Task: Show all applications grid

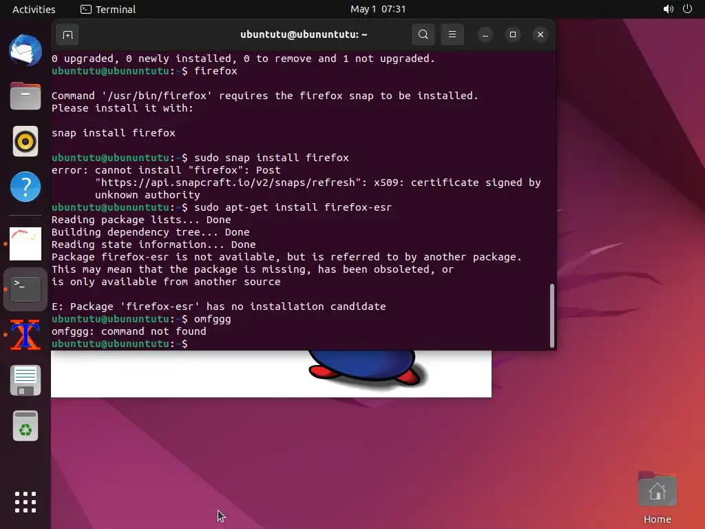Action: pos(25,502)
